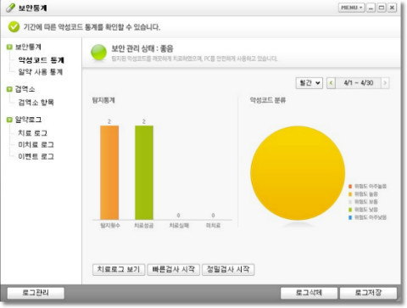The height and width of the screenshot is (308, 407).
Task: Click the 탐지통계 chart heading
Action: 103,100
